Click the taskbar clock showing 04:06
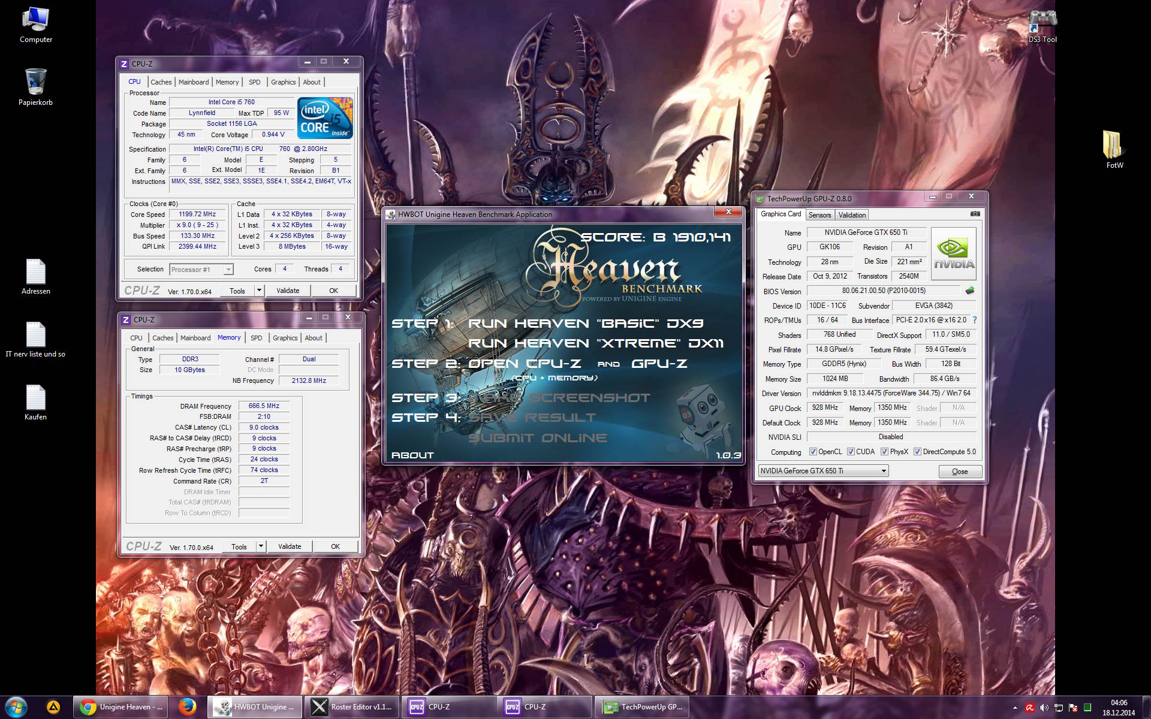Image resolution: width=1151 pixels, height=719 pixels. (x=1119, y=708)
